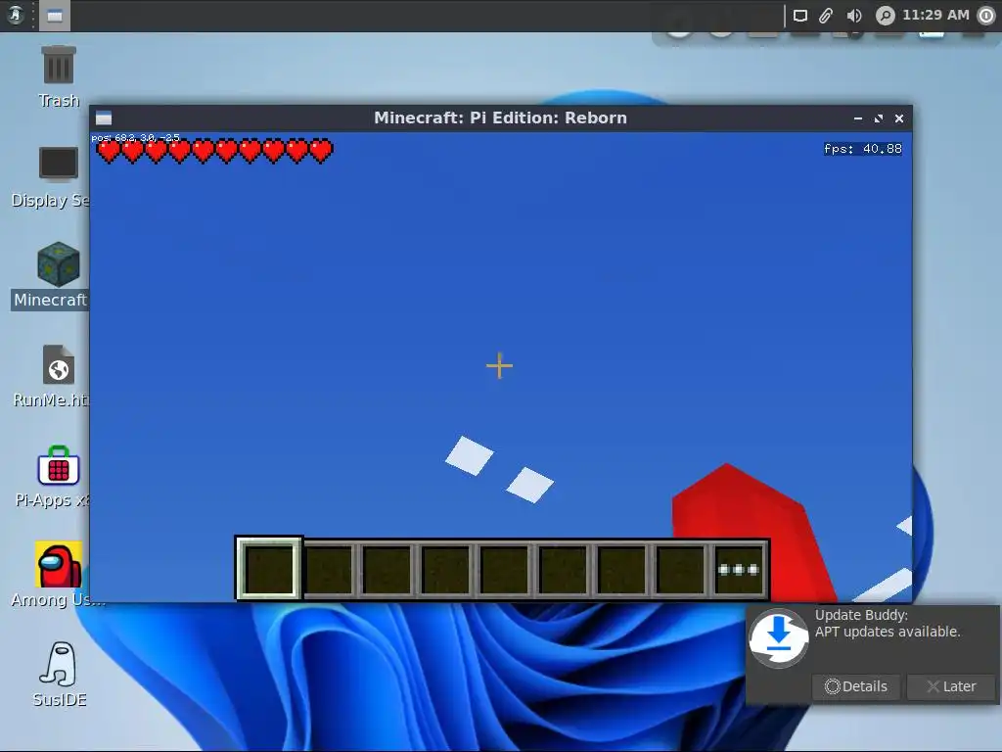Minimize the Minecraft: Pi Edition window

[x=857, y=118]
